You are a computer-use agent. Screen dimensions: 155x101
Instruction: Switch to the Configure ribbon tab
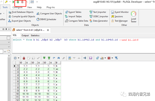[x=17, y=7]
